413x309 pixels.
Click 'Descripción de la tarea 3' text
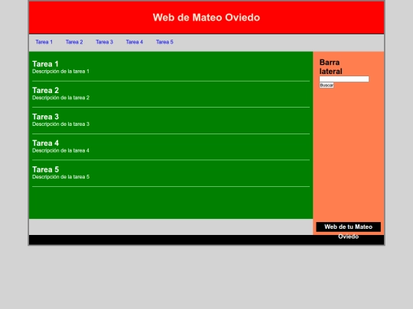pos(61,124)
